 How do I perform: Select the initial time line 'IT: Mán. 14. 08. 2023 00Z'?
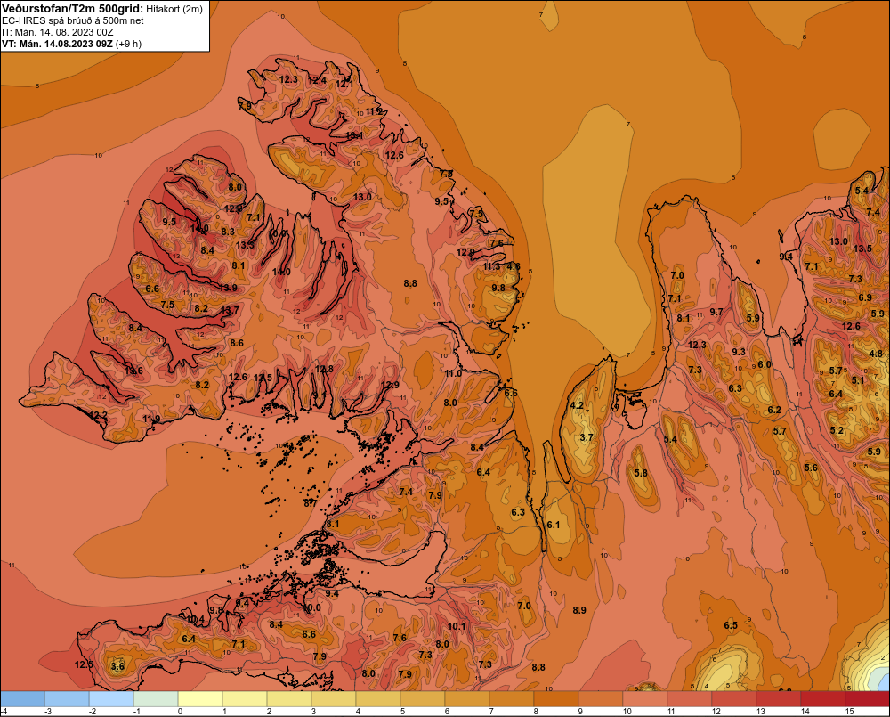57,32
